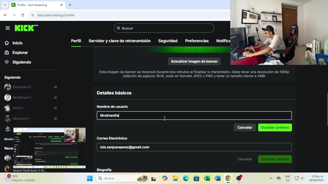Open weather widget showing 19°C
Screen dimensions: 328x184
[20, 178]
